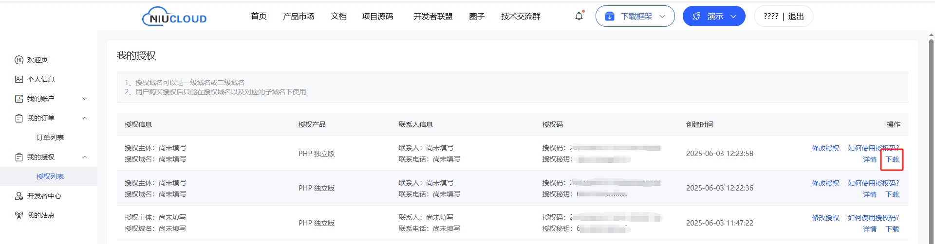Viewport: 935px width, 244px height.
Task: Click the 我的订单 clipboard icon
Action: (19, 118)
